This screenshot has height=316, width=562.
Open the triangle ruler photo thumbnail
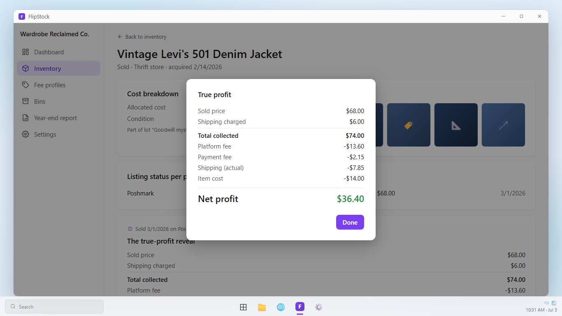[456, 125]
